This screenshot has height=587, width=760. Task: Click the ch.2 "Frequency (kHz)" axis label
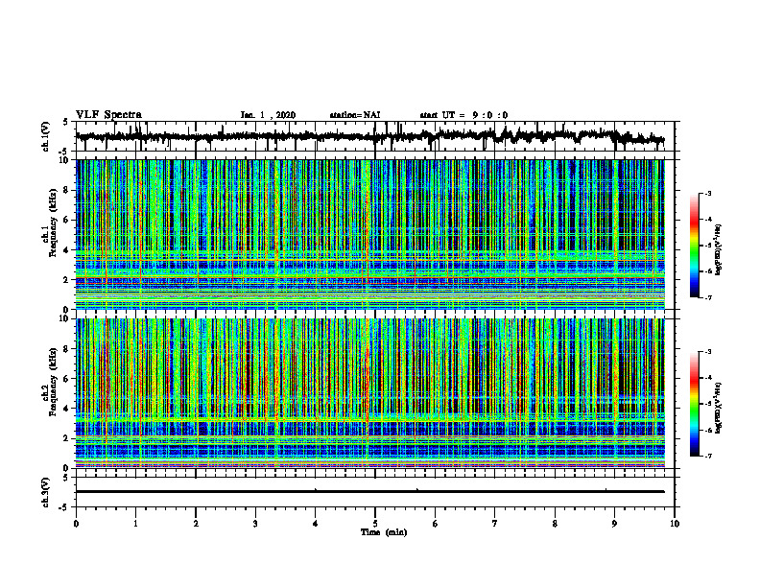coord(54,382)
